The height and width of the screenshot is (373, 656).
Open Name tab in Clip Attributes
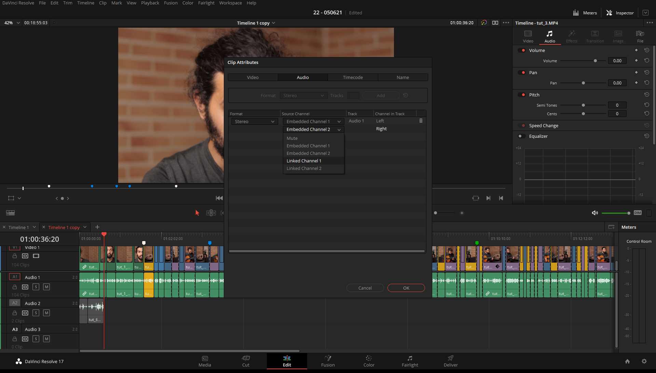coord(402,77)
